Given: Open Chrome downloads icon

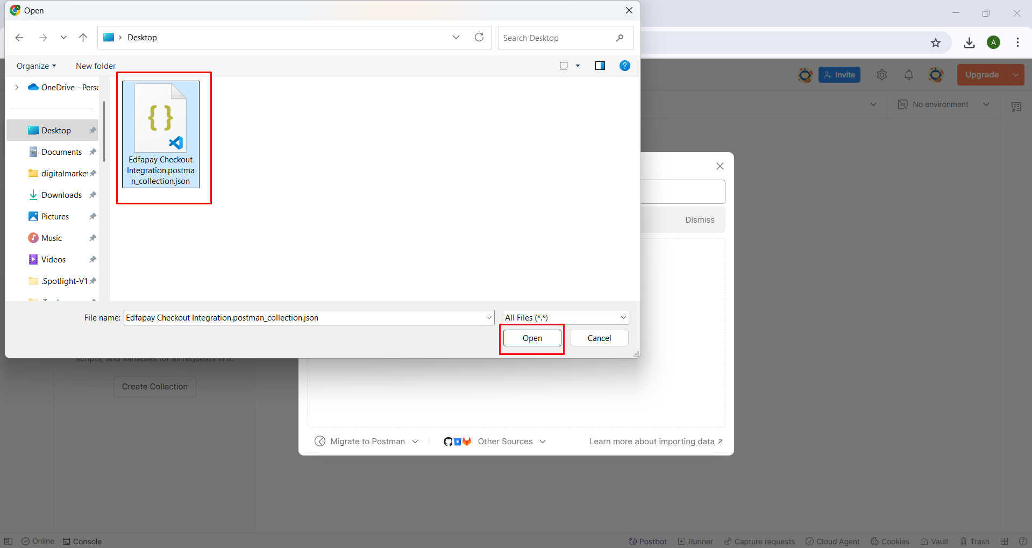Looking at the screenshot, I should tap(969, 42).
